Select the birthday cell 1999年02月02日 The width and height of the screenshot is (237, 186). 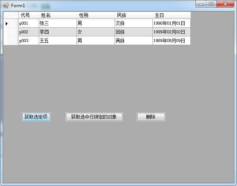click(171, 32)
